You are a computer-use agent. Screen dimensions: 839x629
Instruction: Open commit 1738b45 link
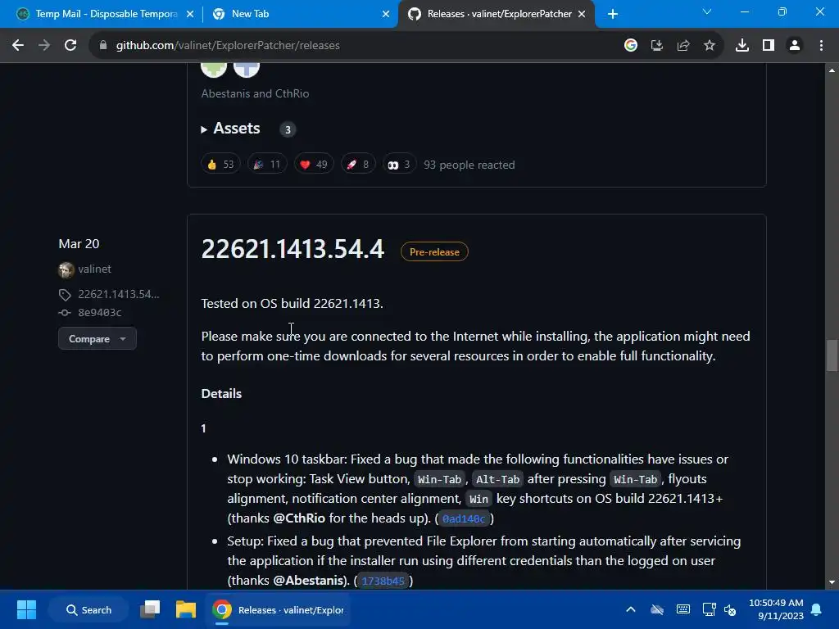[x=383, y=581]
